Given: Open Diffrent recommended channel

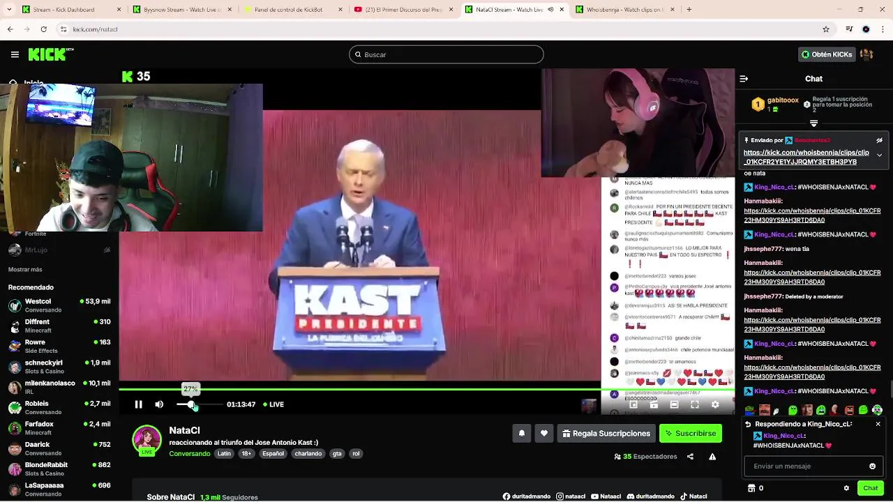Looking at the screenshot, I should coord(59,326).
